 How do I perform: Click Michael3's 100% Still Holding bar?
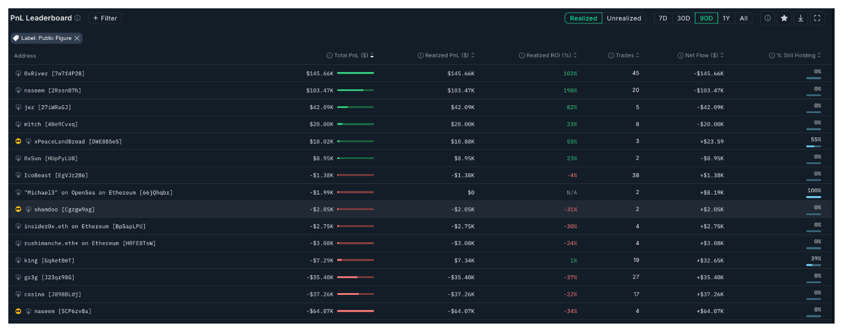(x=814, y=197)
